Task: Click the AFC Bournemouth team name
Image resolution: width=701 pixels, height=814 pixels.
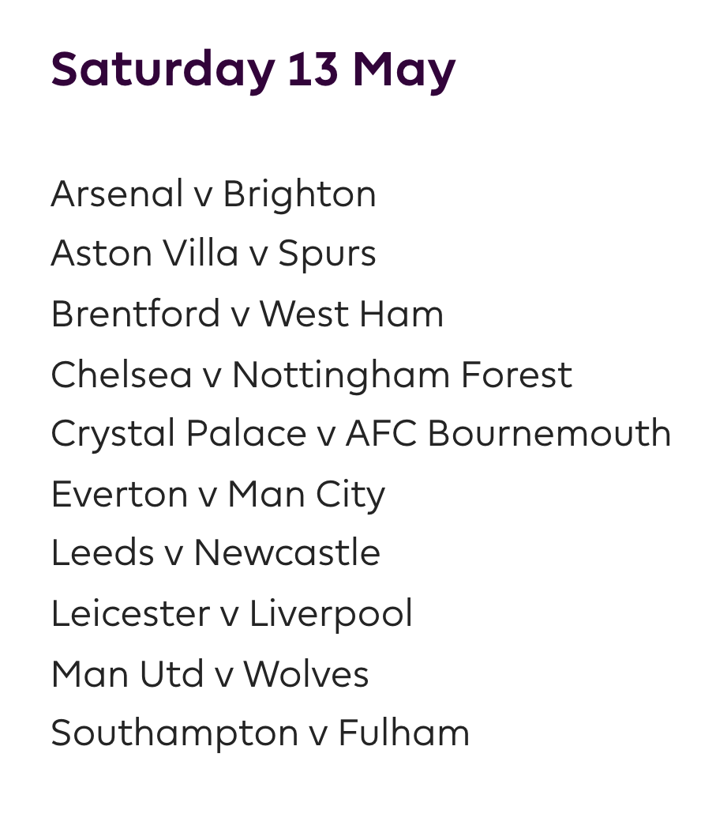Action: [508, 434]
